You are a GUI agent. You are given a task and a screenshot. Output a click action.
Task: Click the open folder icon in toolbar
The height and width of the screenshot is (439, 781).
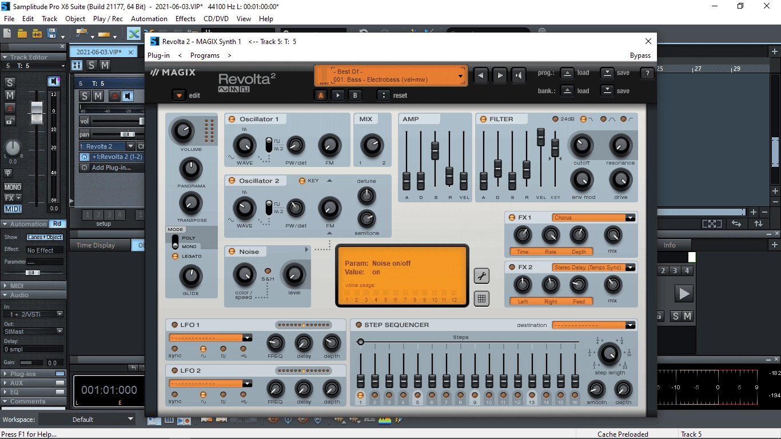tap(22, 34)
